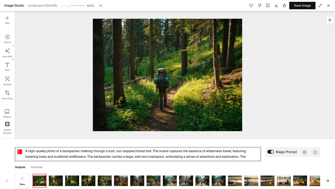Favorite the image with the heart icon
The height and width of the screenshot is (189, 335).
[251, 5]
